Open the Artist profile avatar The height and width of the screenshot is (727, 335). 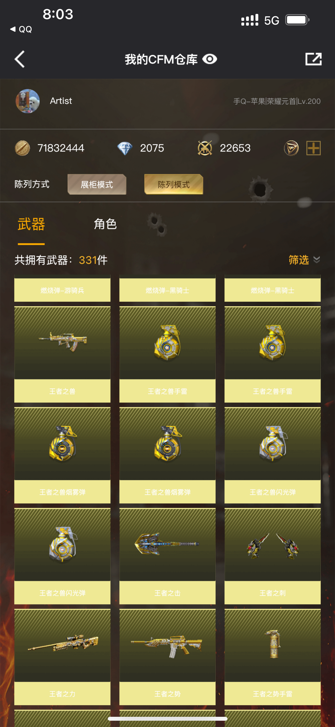click(28, 101)
